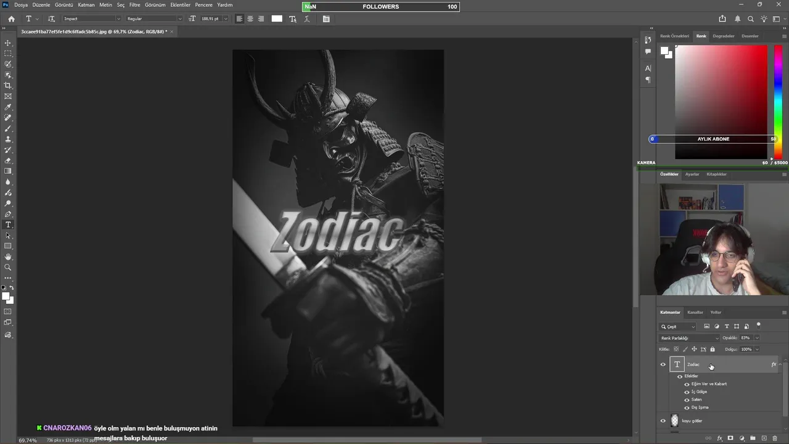Select the Horizontal Type tool

point(8,224)
